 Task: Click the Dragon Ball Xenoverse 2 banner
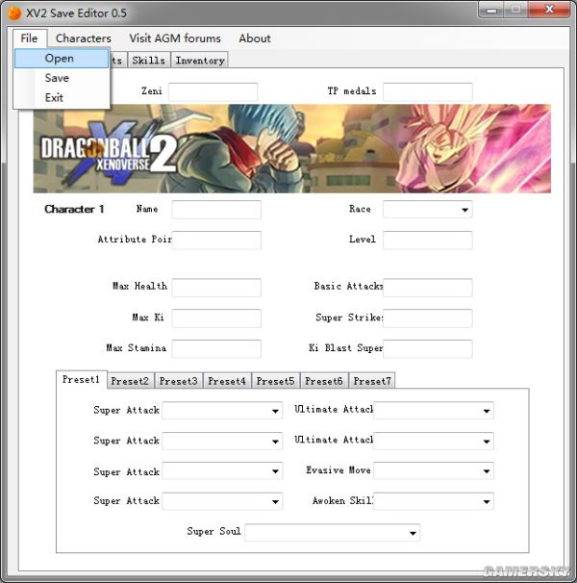(x=291, y=148)
